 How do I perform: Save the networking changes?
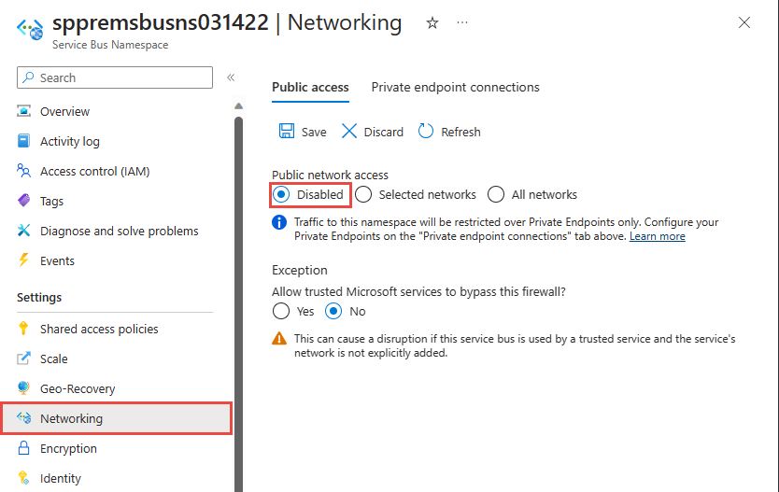pyautogui.click(x=302, y=132)
